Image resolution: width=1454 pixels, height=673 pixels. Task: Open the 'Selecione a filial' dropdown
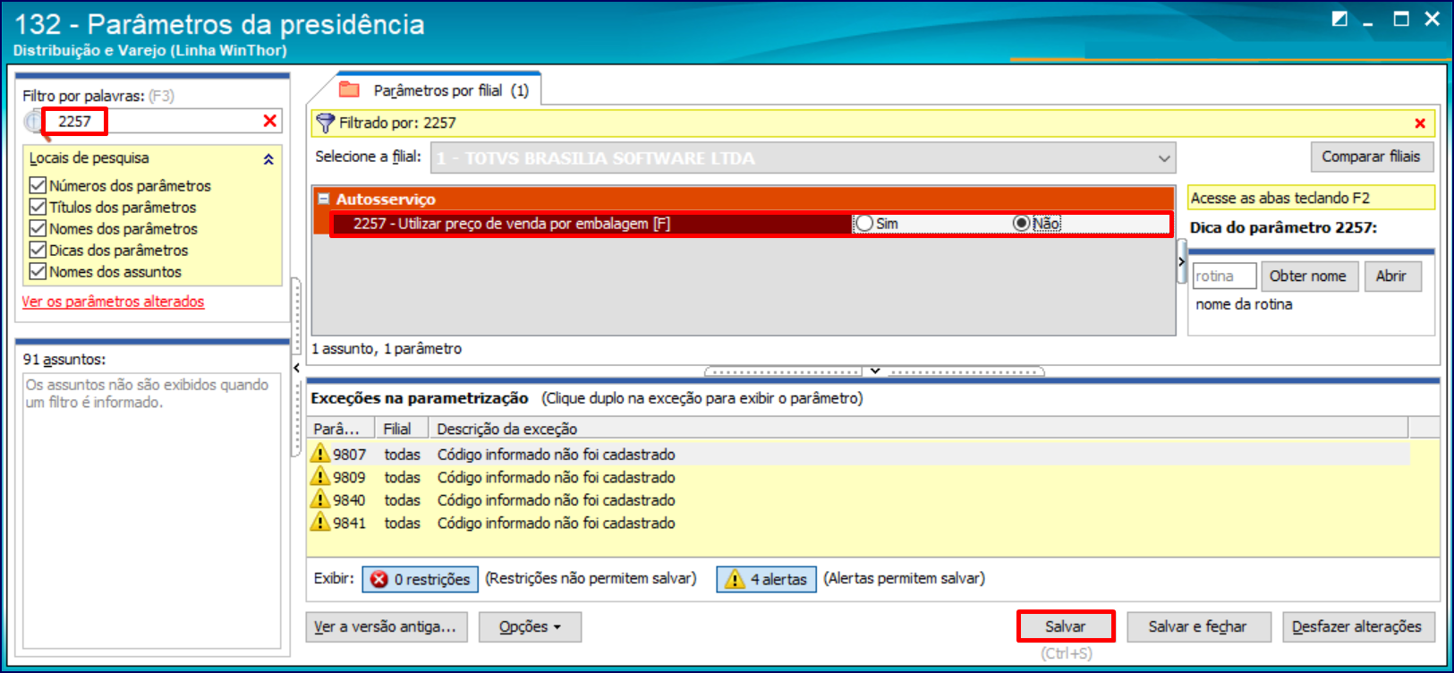click(x=1163, y=158)
